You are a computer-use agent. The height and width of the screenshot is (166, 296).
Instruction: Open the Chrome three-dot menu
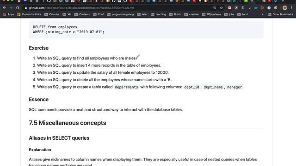(x=291, y=8)
